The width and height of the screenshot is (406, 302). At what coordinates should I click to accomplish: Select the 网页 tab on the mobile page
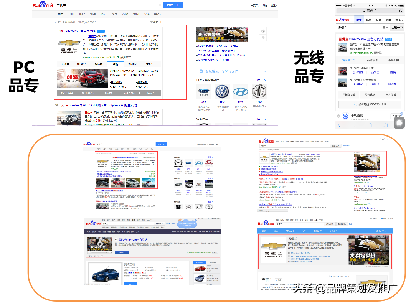pyautogui.click(x=359, y=20)
